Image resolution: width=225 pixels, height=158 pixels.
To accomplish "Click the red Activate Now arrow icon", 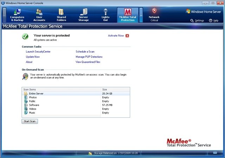I will [127, 36].
